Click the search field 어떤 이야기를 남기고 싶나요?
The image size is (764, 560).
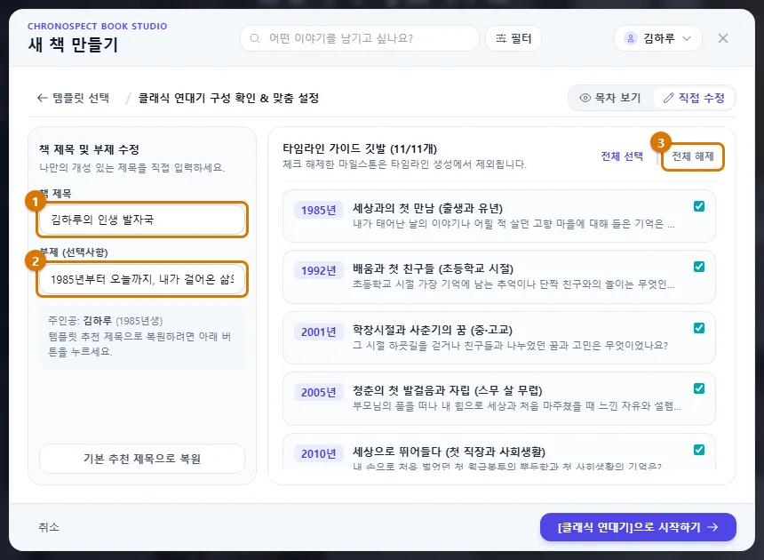[x=360, y=38]
